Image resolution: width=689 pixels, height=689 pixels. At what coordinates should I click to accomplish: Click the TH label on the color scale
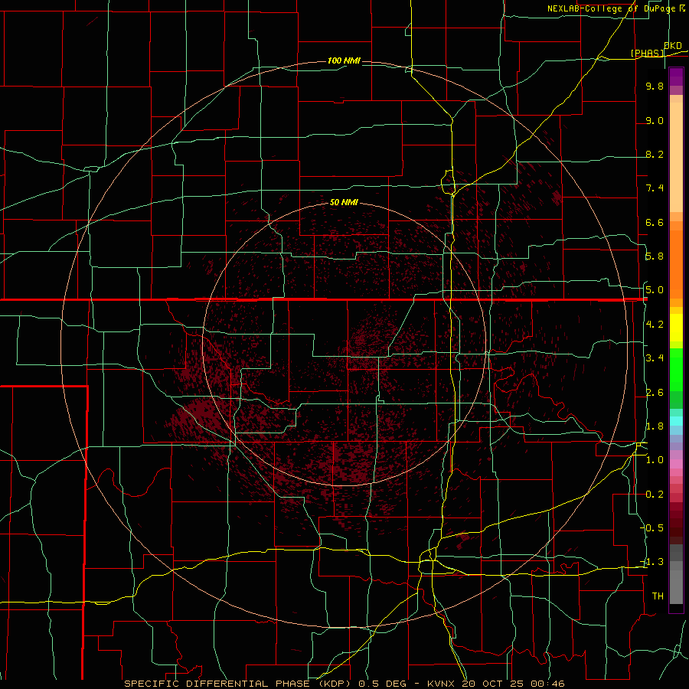(658, 596)
